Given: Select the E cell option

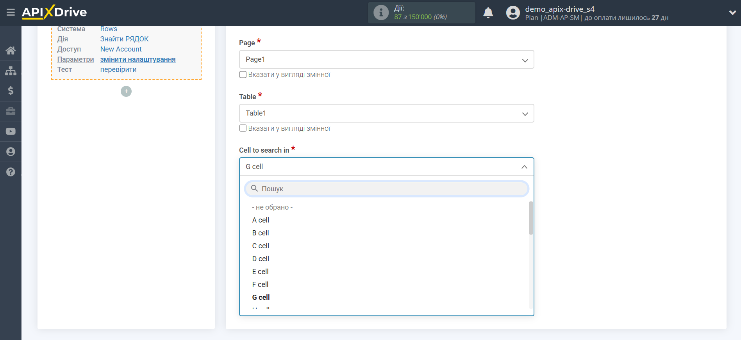Looking at the screenshot, I should click(x=260, y=272).
